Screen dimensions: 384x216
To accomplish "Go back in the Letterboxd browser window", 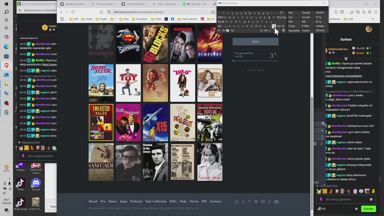I will tap(61, 12).
